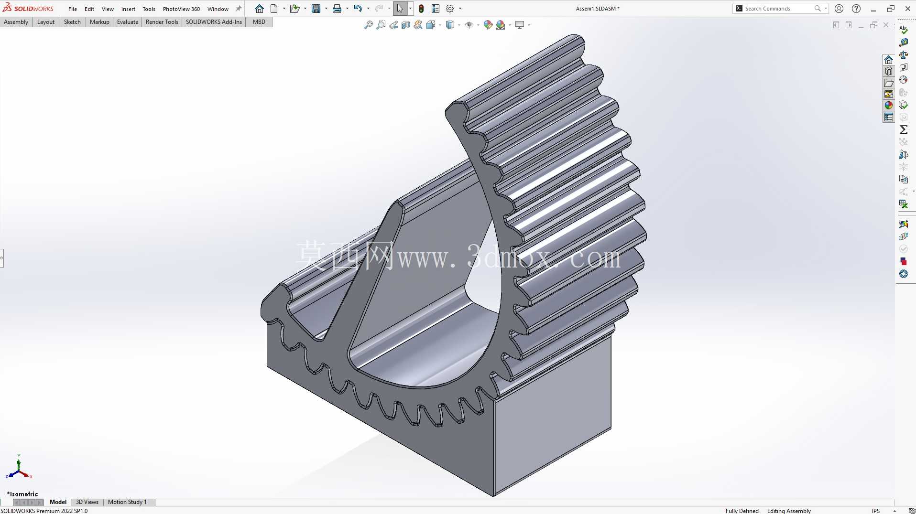916x514 pixels.
Task: Click Previous View icon
Action: coord(393,25)
